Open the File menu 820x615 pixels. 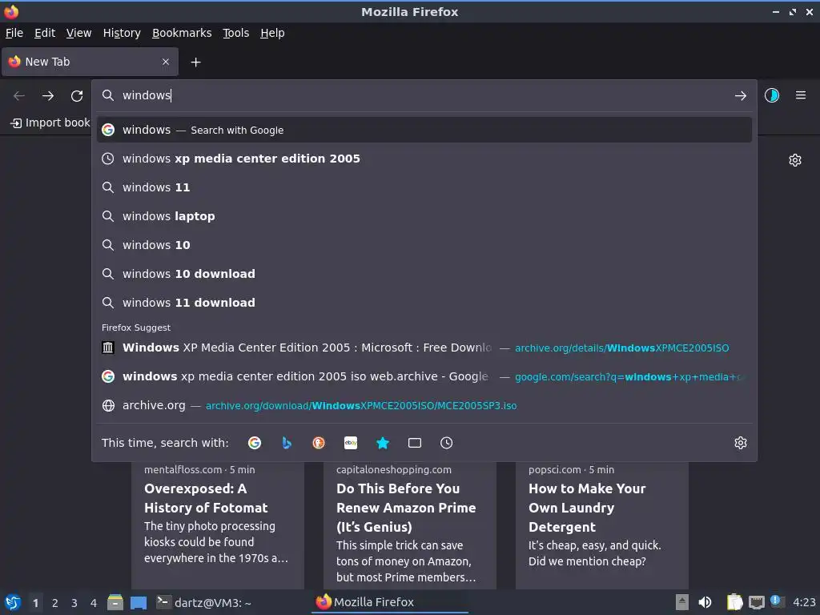click(14, 33)
